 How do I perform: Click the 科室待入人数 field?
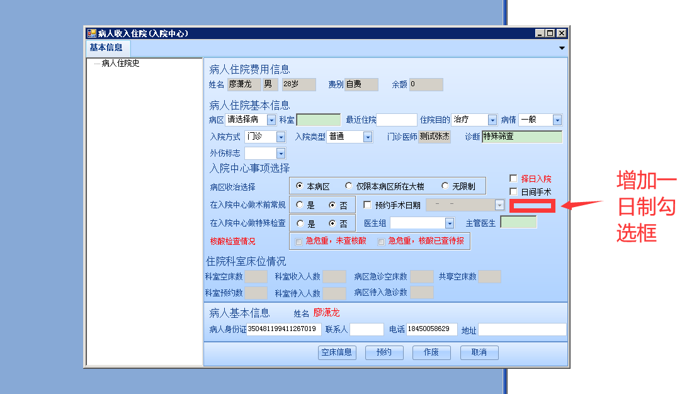point(334,293)
